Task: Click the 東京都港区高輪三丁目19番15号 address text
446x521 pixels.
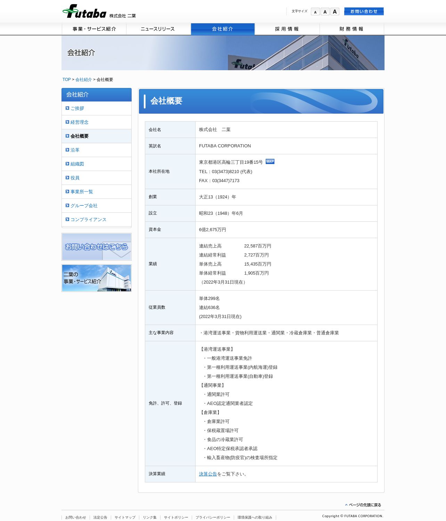Action: (x=231, y=162)
